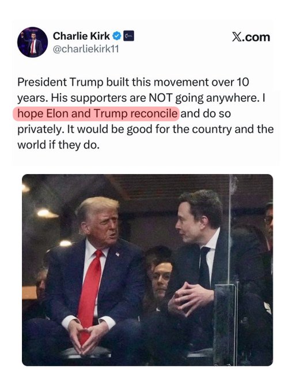Open the Charlie Kirk profile avatar
The height and width of the screenshot is (392, 292).
32,42
